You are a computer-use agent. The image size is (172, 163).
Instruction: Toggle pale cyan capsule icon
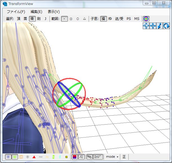[60, 157]
